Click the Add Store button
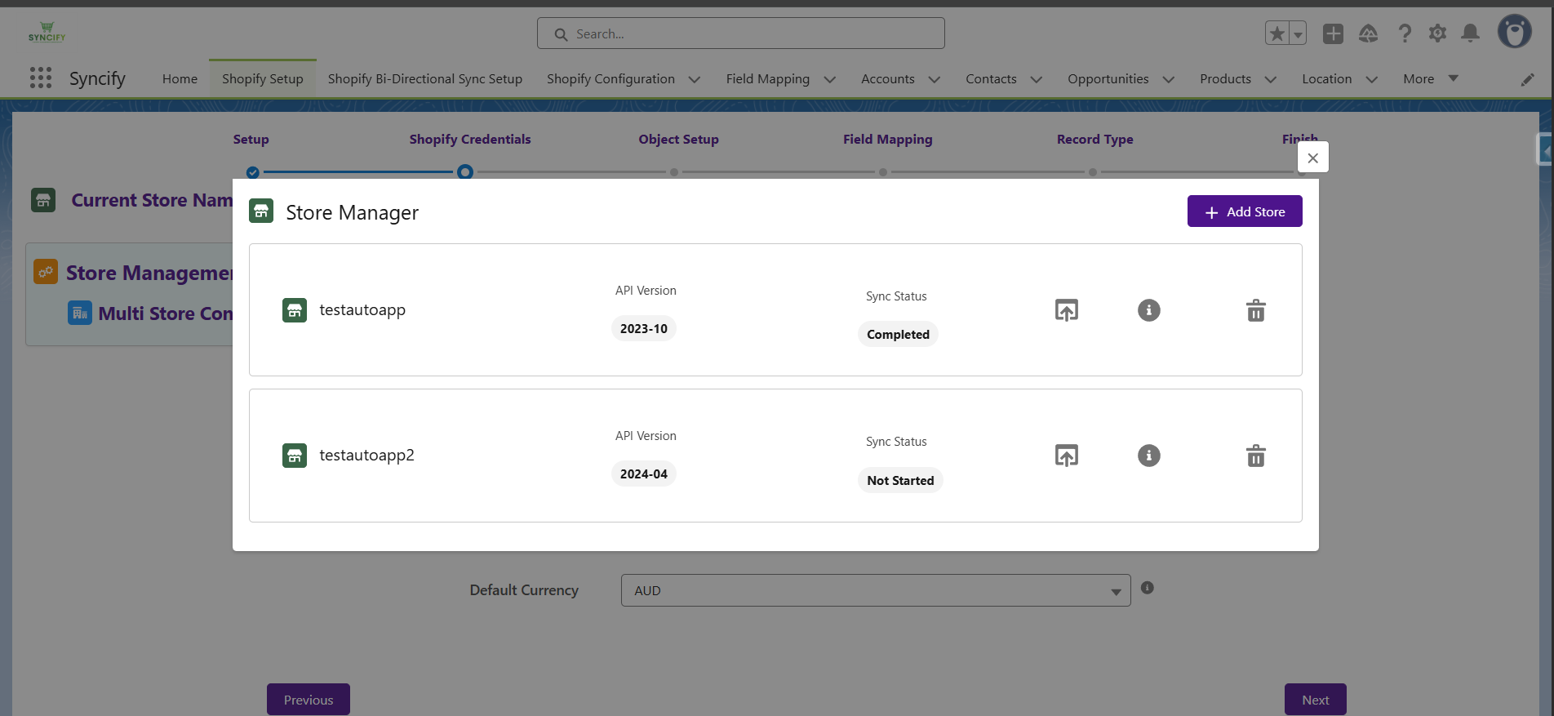The height and width of the screenshot is (716, 1554). click(x=1245, y=211)
